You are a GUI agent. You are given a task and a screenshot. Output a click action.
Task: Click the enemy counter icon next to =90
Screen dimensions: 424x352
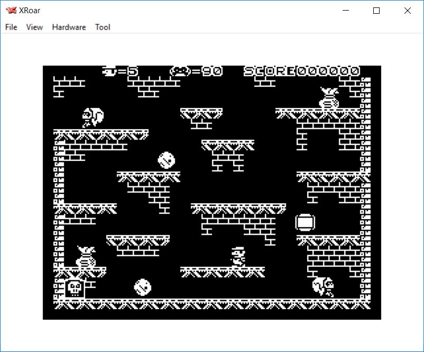click(180, 71)
